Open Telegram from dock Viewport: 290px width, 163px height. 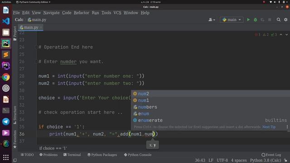point(6,122)
